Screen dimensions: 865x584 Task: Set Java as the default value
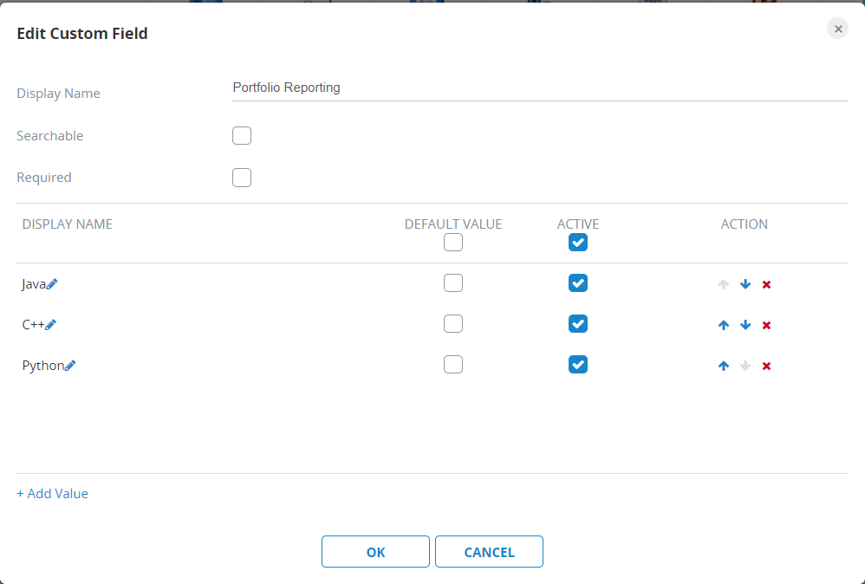453,283
